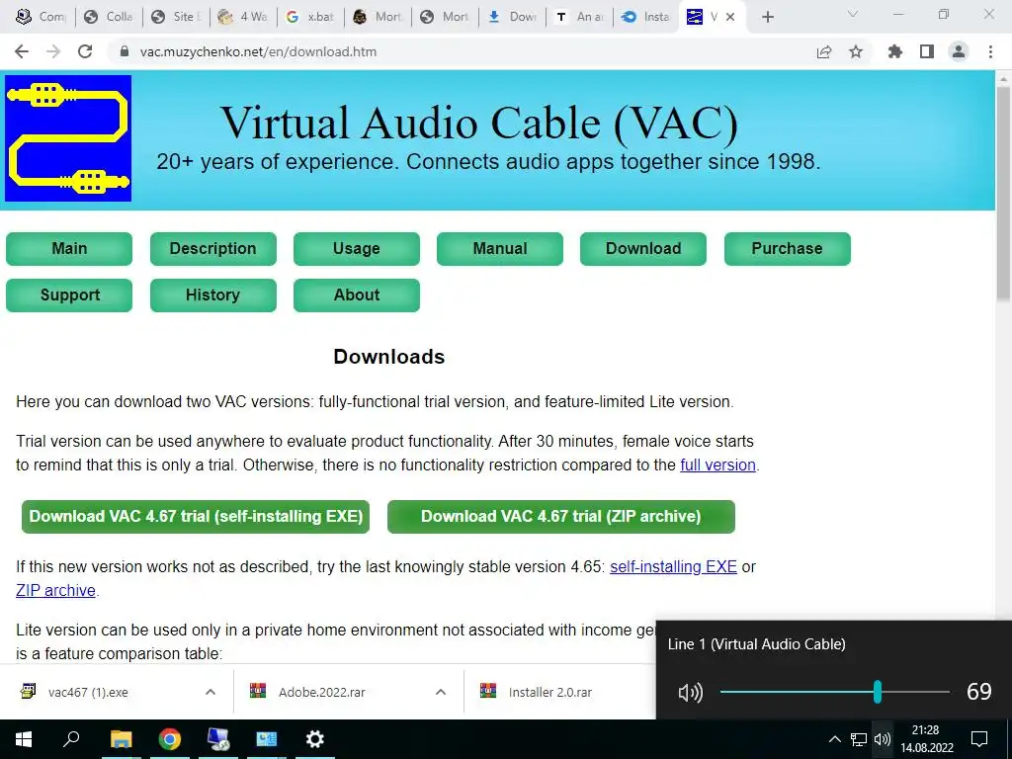The image size is (1012, 759).
Task: Bookmark this page with the star icon
Action: point(856,51)
